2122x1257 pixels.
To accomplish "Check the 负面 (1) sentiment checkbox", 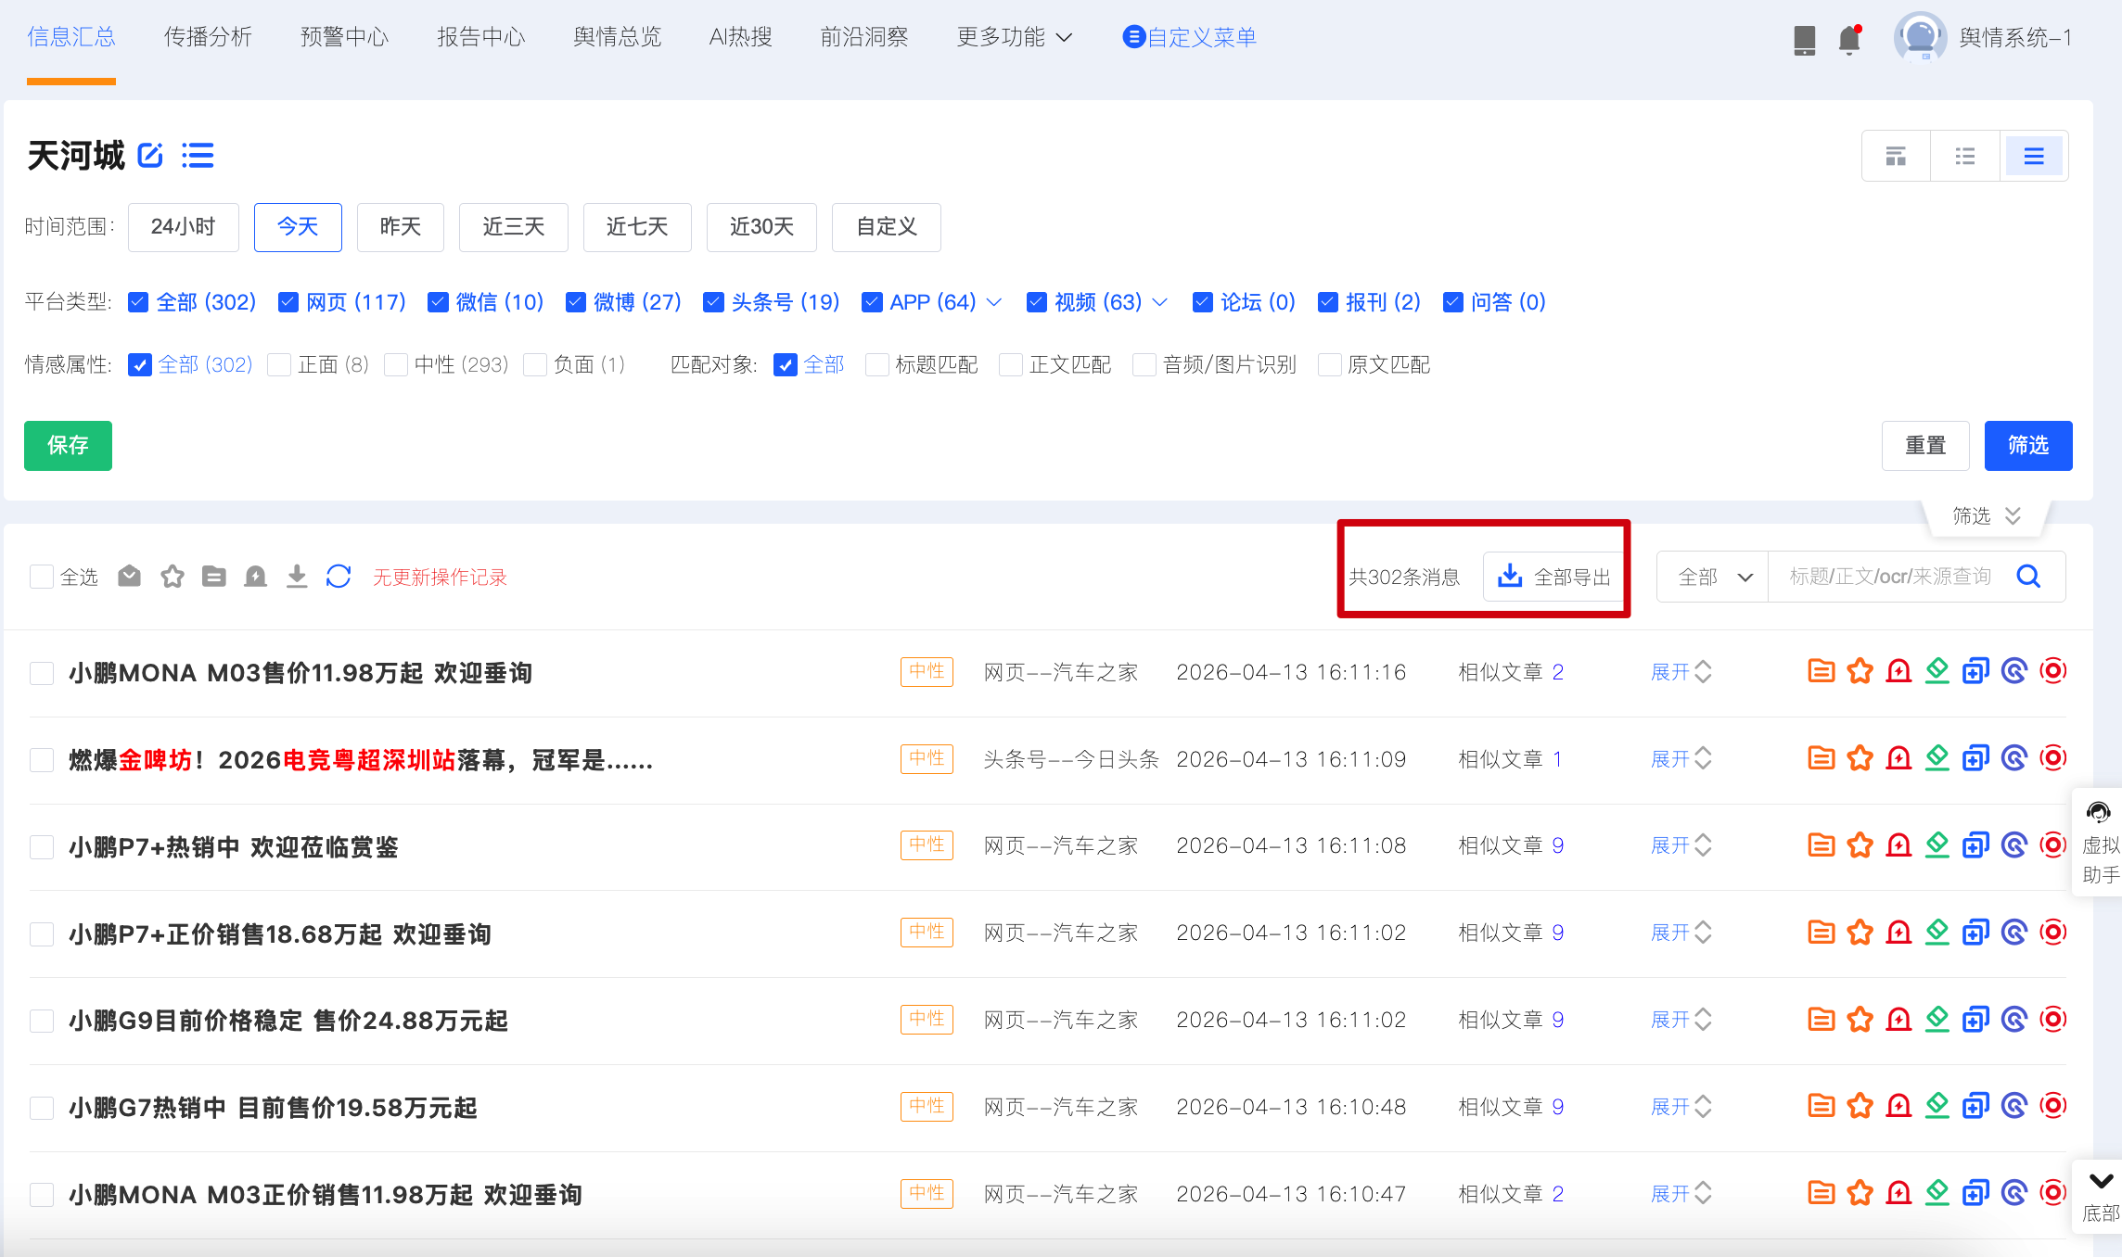I will [x=535, y=364].
